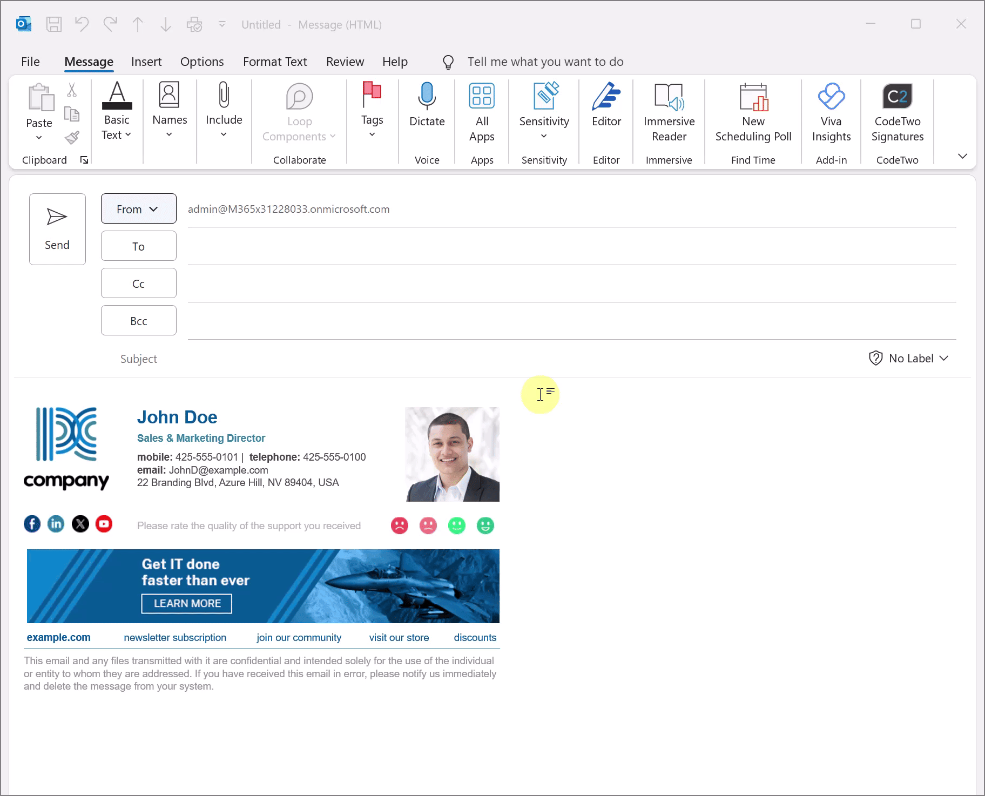Image resolution: width=985 pixels, height=796 pixels.
Task: Open discounts link
Action: [x=475, y=637]
